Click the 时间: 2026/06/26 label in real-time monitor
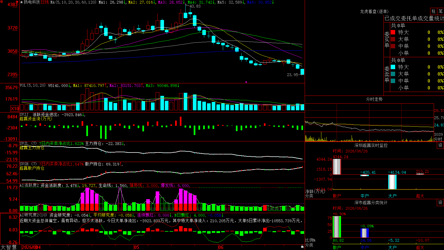This screenshot has height=250, width=444. [x=350, y=151]
